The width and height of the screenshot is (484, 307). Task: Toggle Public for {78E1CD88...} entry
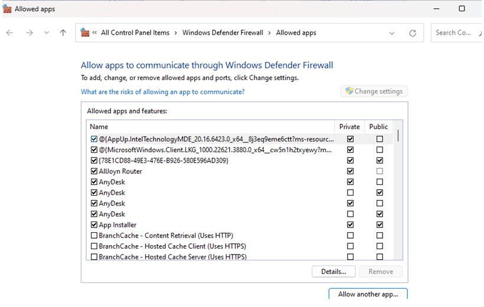coord(380,160)
